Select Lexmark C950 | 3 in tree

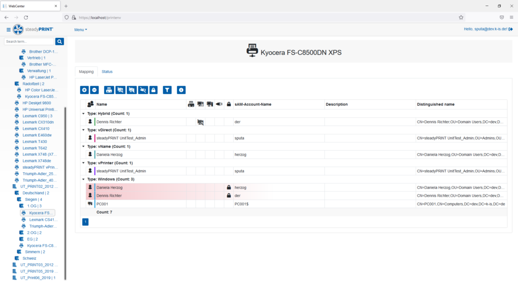click(x=37, y=116)
